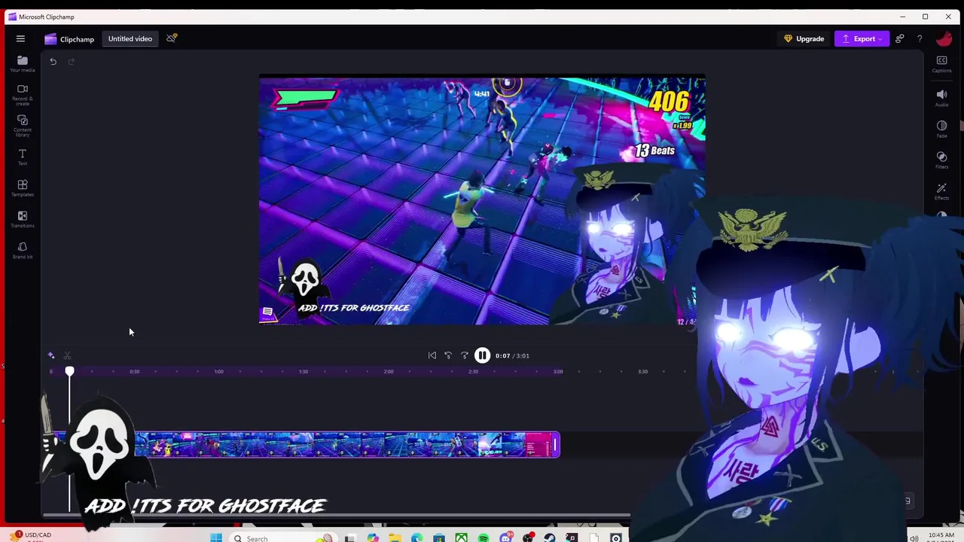The width and height of the screenshot is (964, 542).
Task: Click the Export button
Action: point(862,38)
